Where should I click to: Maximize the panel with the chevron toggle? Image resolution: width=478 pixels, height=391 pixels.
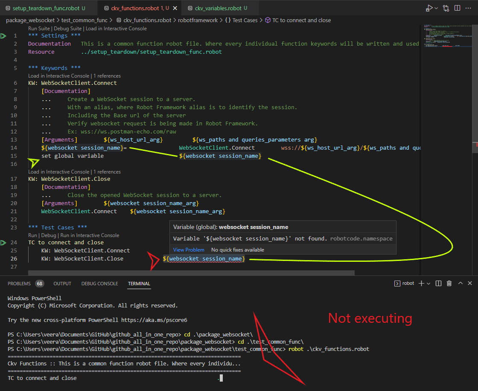(460, 283)
